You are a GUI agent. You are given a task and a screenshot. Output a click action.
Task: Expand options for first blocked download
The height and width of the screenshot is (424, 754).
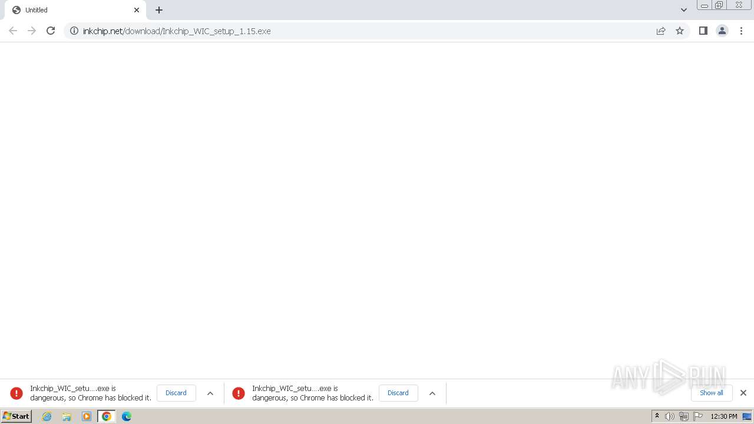pos(210,393)
